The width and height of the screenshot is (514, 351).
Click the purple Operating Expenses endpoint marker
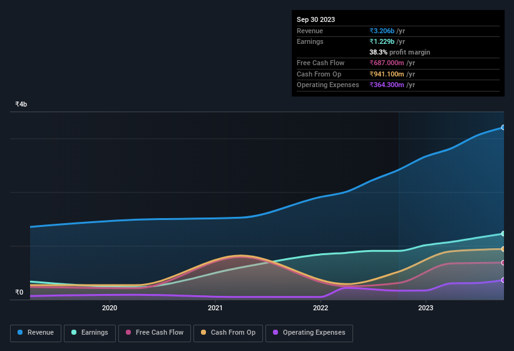click(x=503, y=280)
